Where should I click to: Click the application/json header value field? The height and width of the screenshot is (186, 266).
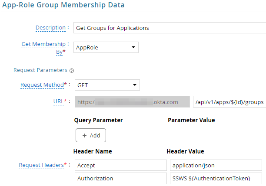tap(216, 165)
